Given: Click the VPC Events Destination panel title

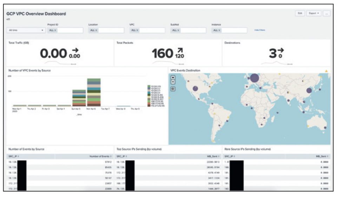Looking at the screenshot, I should (x=185, y=71).
